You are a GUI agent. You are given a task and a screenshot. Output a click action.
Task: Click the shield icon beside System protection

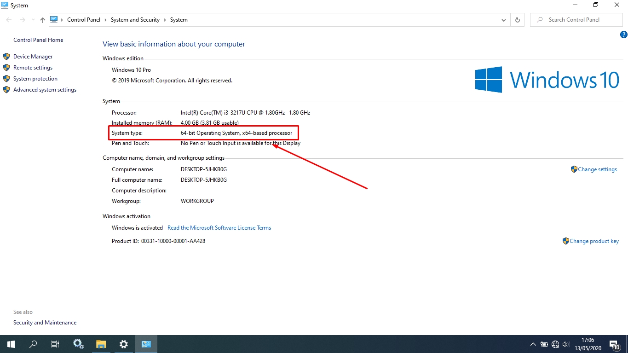click(x=6, y=79)
